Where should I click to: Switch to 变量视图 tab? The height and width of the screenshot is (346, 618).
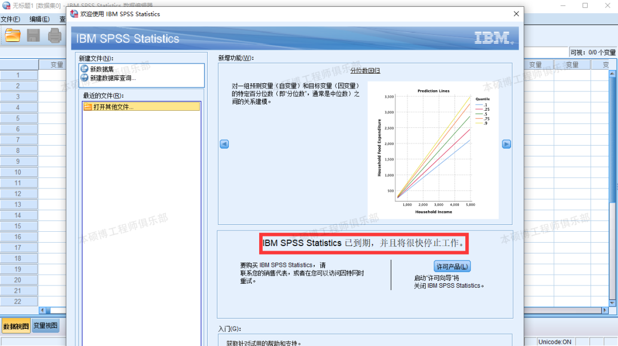[x=45, y=325]
